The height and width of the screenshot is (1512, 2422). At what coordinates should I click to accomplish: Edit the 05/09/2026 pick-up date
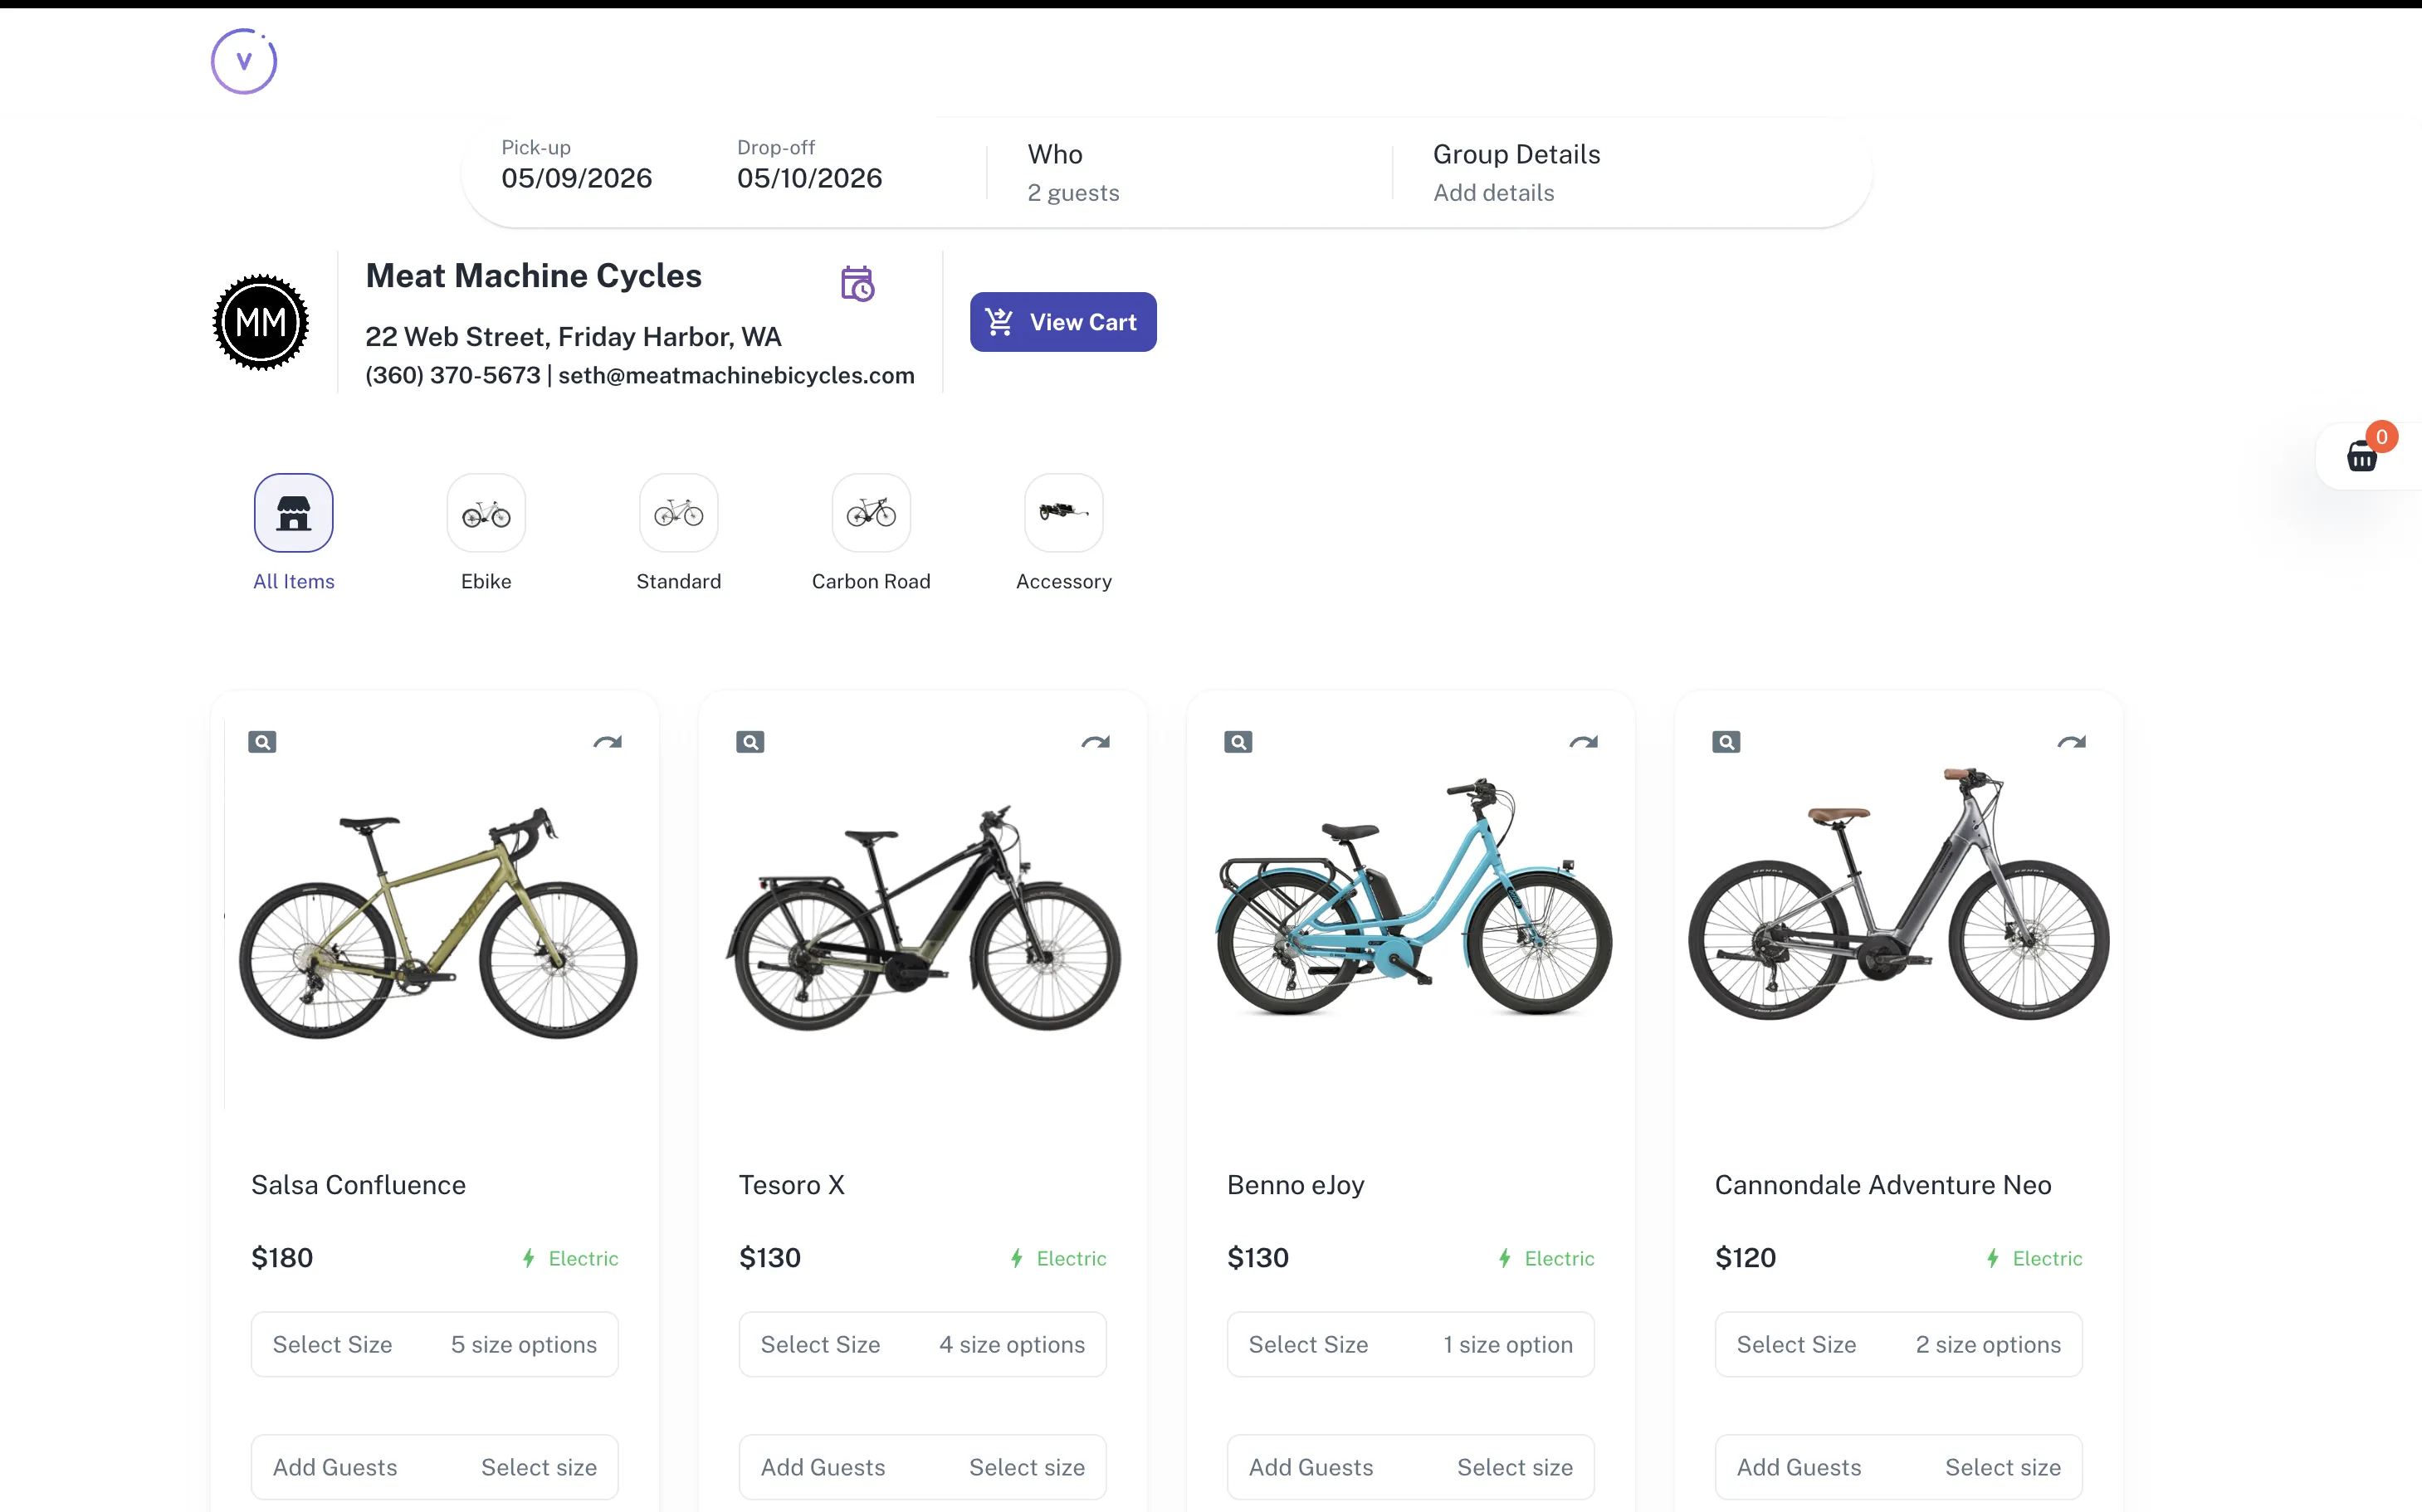coord(576,177)
